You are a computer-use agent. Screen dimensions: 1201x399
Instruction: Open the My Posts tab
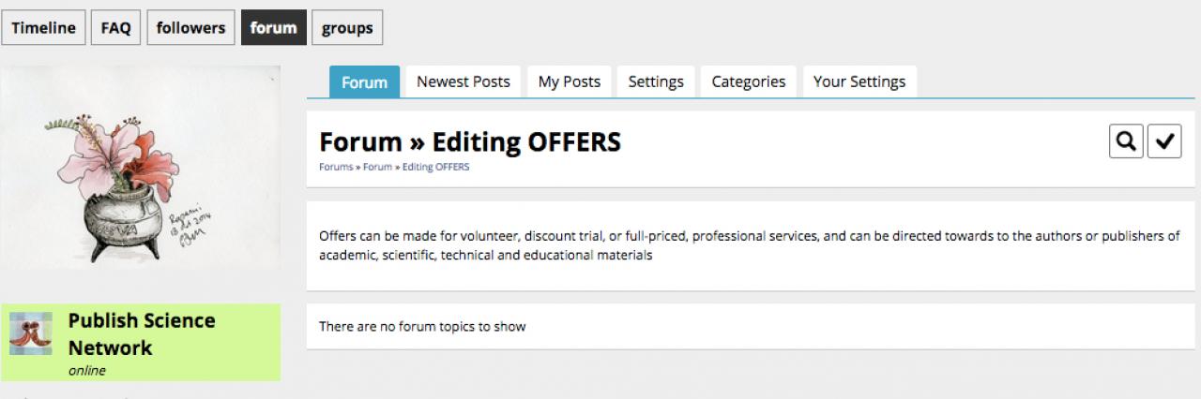click(569, 81)
